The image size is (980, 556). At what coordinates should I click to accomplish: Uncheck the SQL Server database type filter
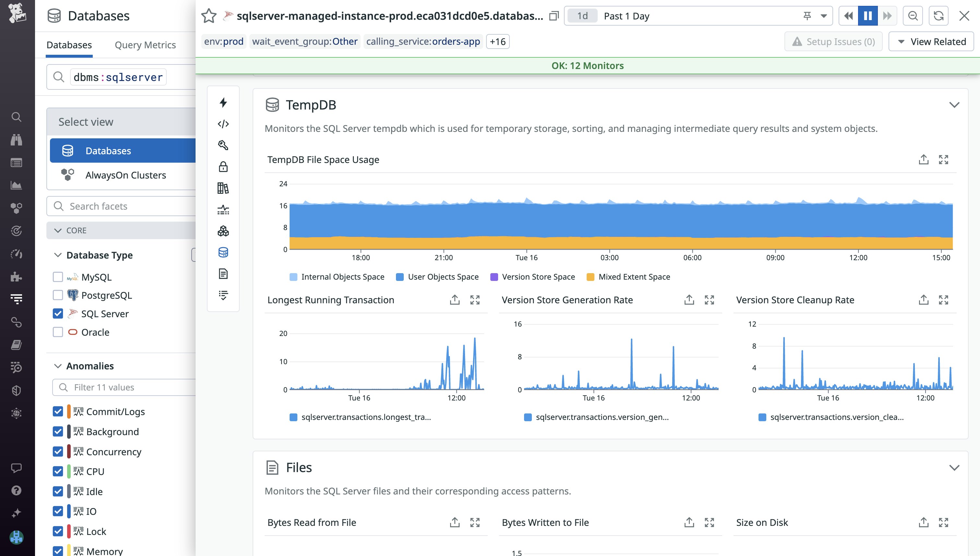click(x=58, y=314)
